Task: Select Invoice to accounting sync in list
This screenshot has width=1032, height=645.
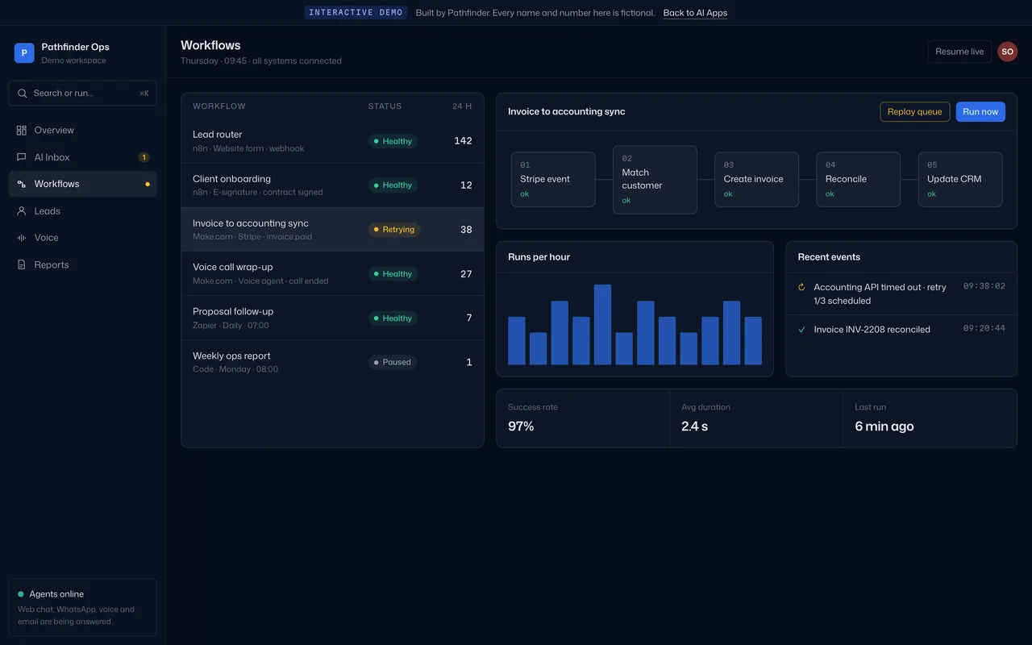Action: point(332,230)
